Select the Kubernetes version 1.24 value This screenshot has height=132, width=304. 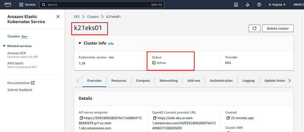pos(82,63)
